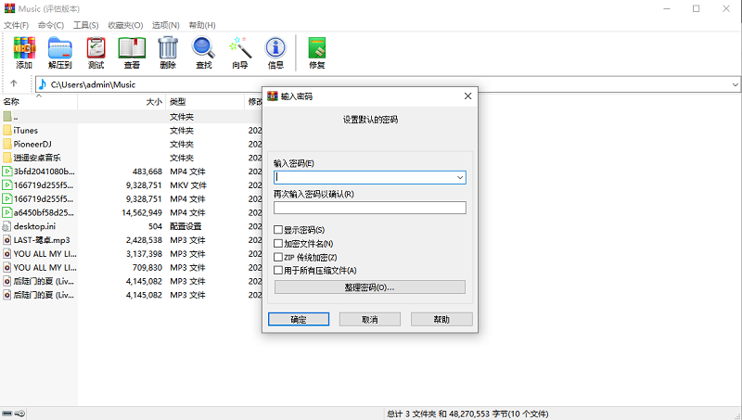Open the 收藏夹(O) menu
Viewport: 742px width, 420px height.
point(126,24)
